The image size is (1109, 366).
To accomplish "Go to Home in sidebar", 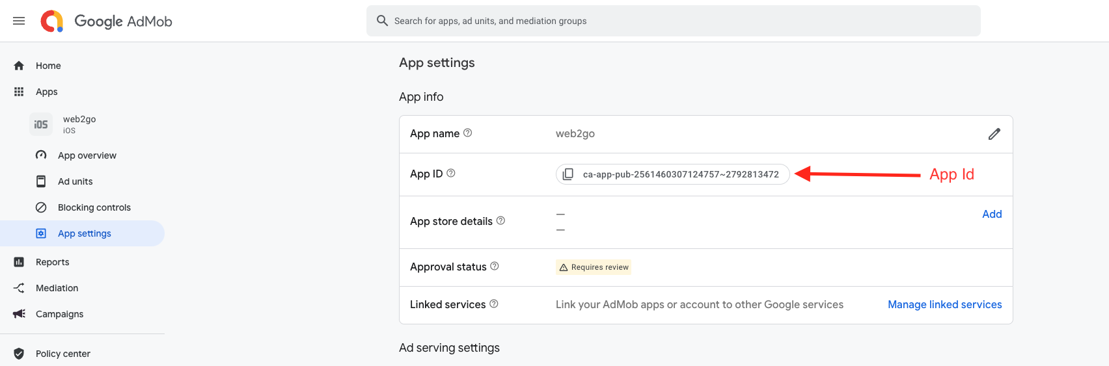I will [x=48, y=66].
